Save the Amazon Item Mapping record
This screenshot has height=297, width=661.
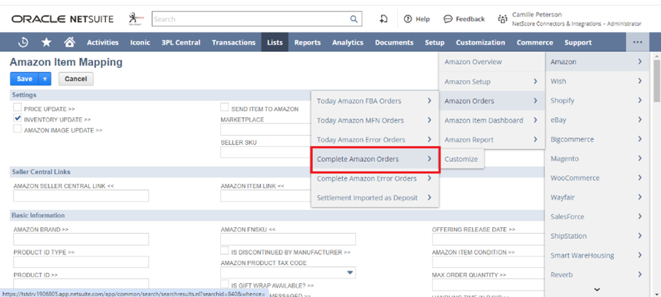click(x=24, y=79)
